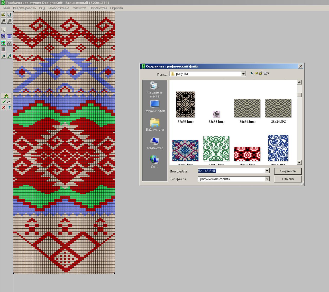Select the red and black flower thumbnail
The height and width of the screenshot is (292, 329).
[247, 154]
